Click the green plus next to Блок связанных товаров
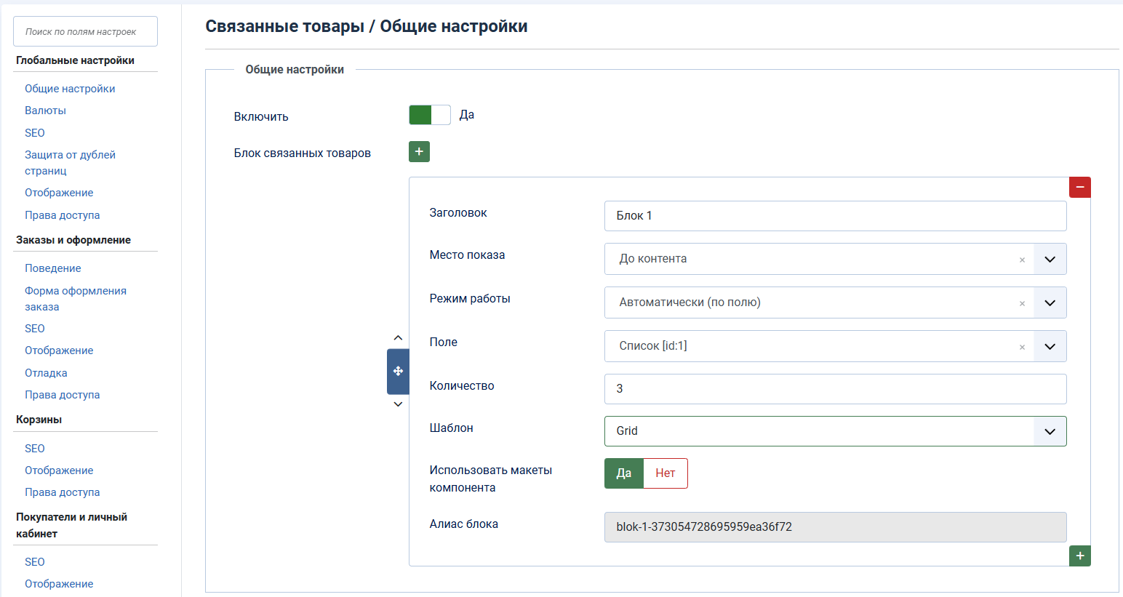Viewport: 1123px width, 597px height. tap(419, 151)
